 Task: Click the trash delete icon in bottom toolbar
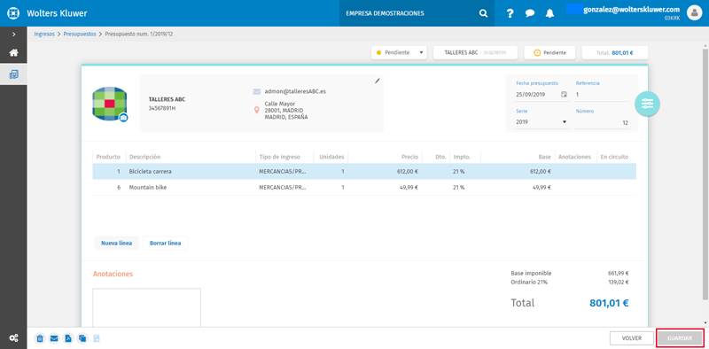click(40, 338)
